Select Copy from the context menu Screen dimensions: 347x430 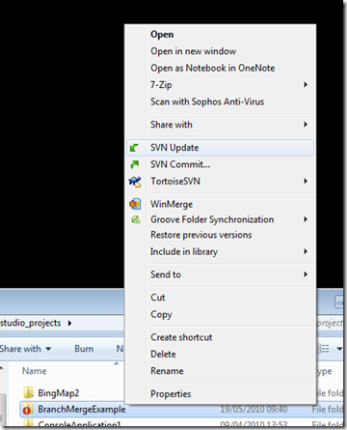click(x=221, y=314)
